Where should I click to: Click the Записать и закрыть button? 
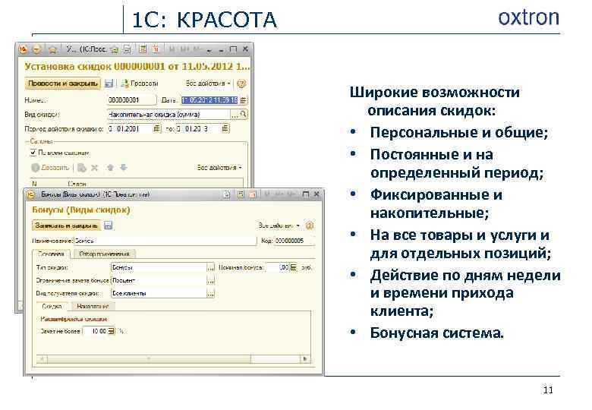[67, 225]
